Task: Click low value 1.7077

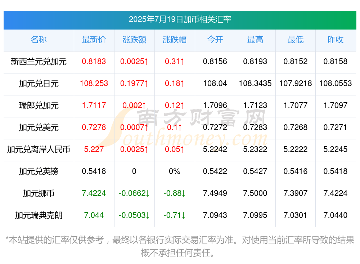Action: click(296, 106)
